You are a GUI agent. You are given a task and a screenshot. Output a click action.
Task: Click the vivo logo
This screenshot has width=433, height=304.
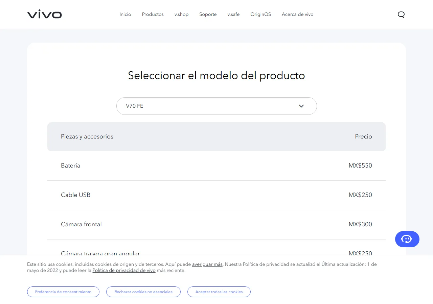(44, 15)
